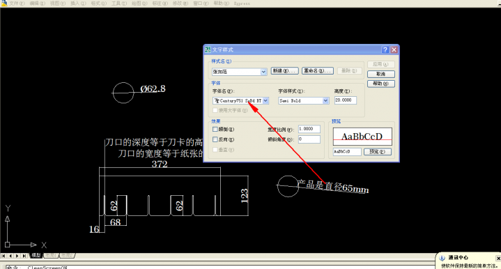
Task: Click the AutoCAD document icon in menu bar
Action: (4, 3)
